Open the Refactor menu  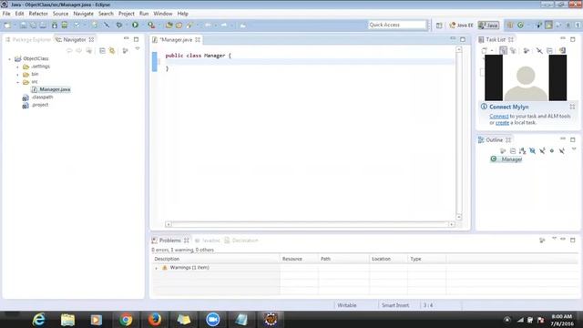38,14
